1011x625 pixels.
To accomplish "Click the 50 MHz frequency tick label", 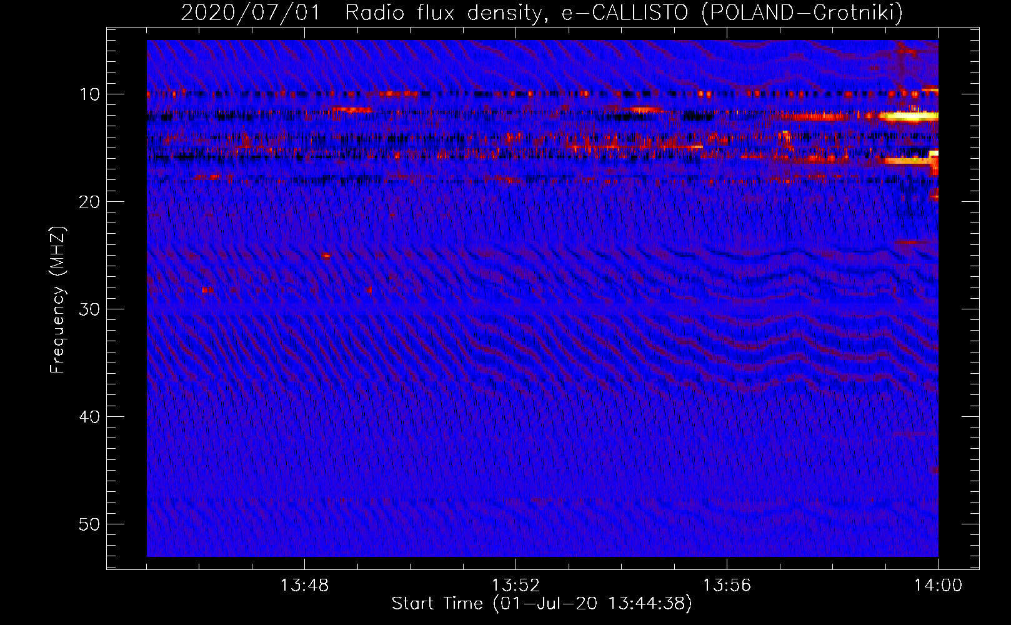I will pos(90,524).
